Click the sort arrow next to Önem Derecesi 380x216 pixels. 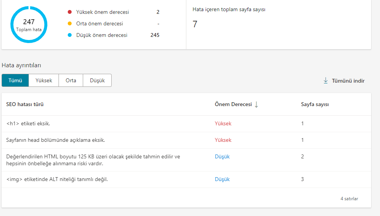(x=256, y=105)
